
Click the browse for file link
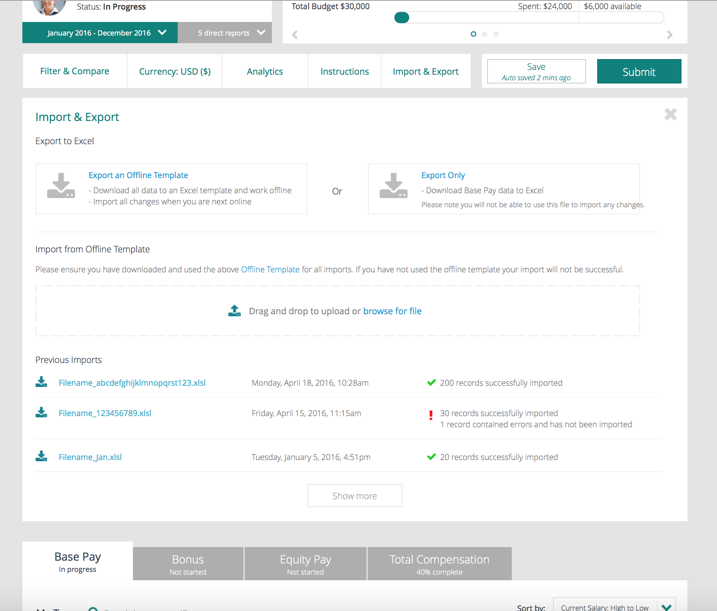(392, 311)
